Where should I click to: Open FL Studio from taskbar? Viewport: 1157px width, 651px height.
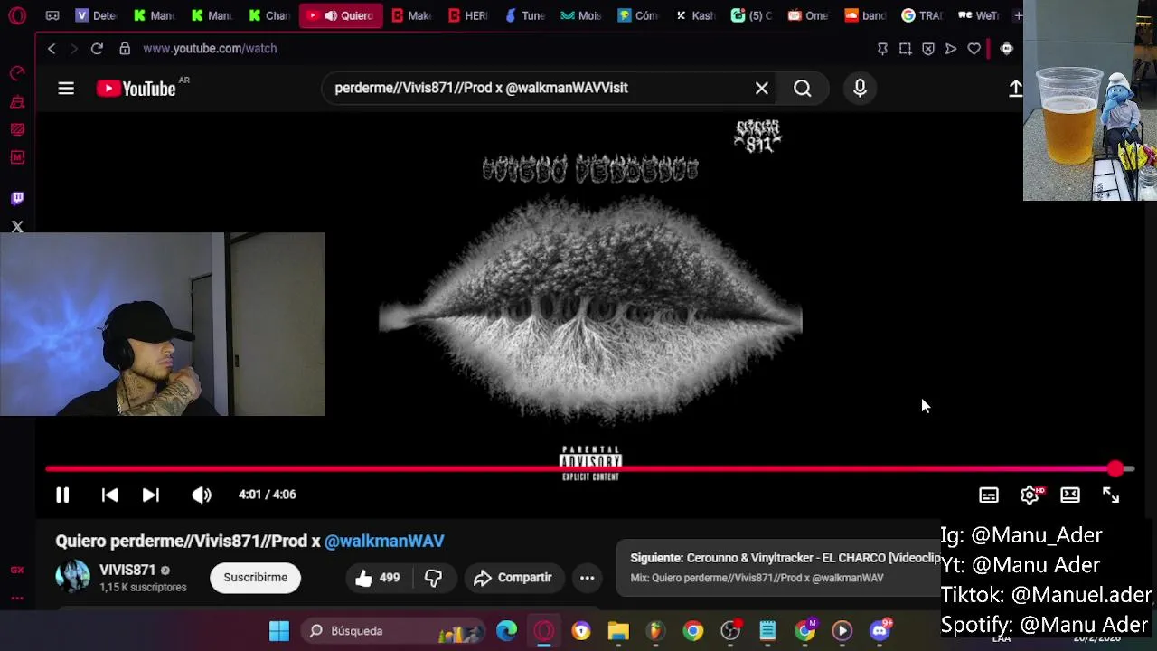coord(655,631)
